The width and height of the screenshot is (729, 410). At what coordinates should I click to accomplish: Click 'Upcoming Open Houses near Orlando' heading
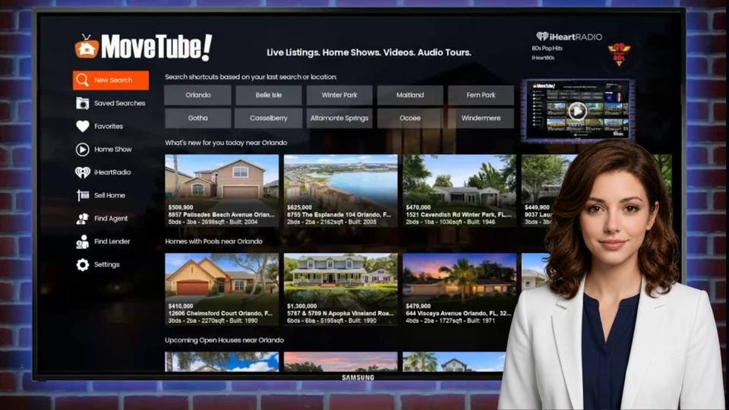coord(224,340)
